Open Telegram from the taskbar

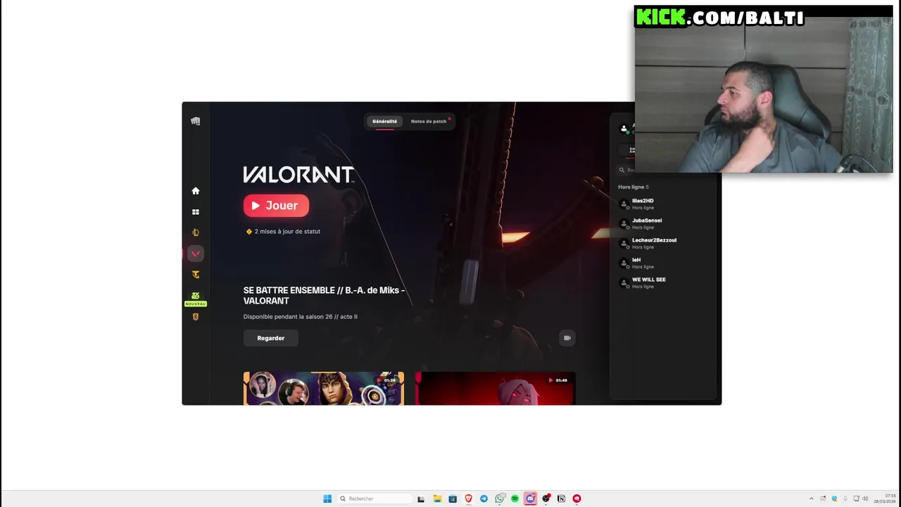pyautogui.click(x=484, y=499)
